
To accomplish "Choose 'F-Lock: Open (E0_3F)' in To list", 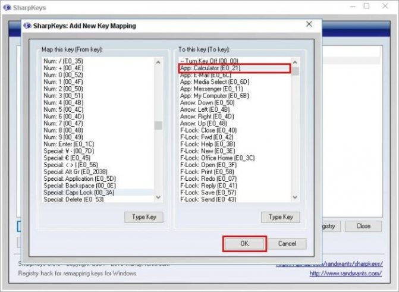I will tap(235, 165).
